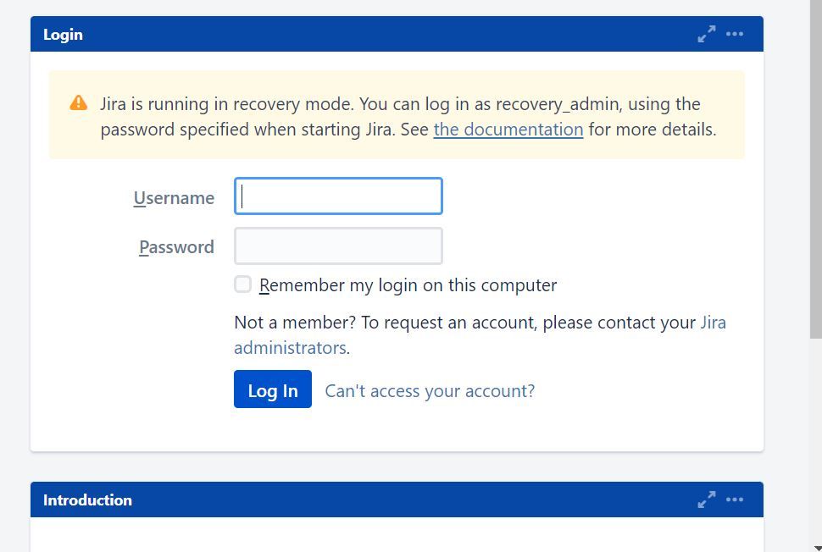Maximize the Introduction gadget

pyautogui.click(x=706, y=500)
